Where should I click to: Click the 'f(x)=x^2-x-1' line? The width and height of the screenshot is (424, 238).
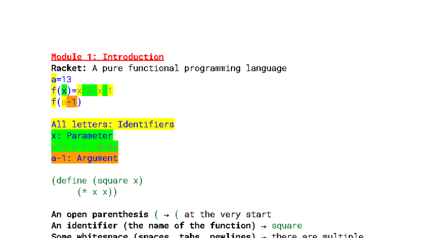tap(82, 91)
